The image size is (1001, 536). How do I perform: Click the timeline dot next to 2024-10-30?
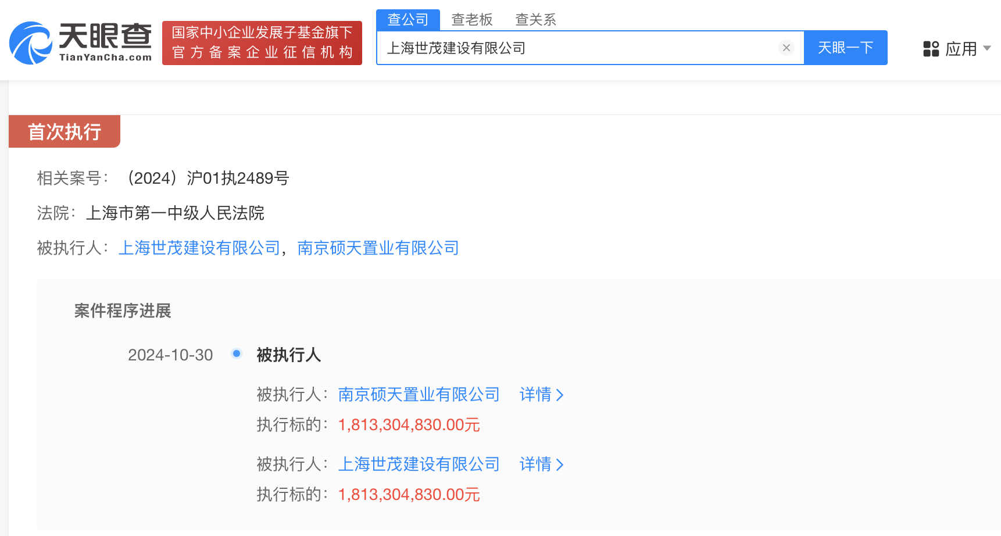pyautogui.click(x=236, y=353)
